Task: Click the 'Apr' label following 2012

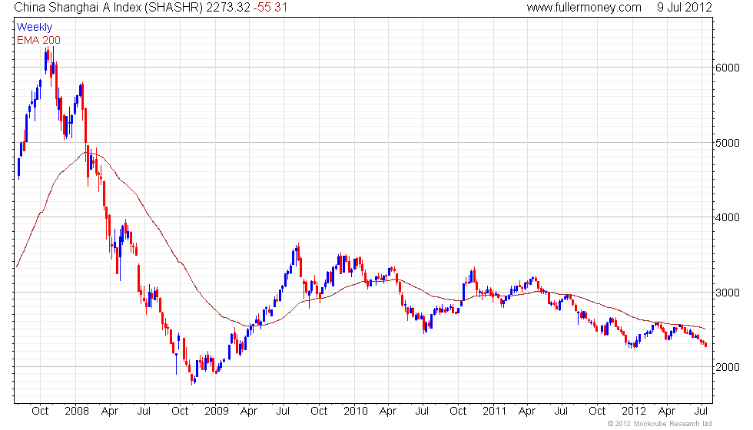Action: coord(667,412)
